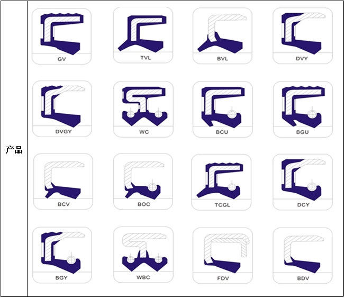Click the TVL seal cross-section image
Screen dimensions: 345x298
tap(143, 35)
